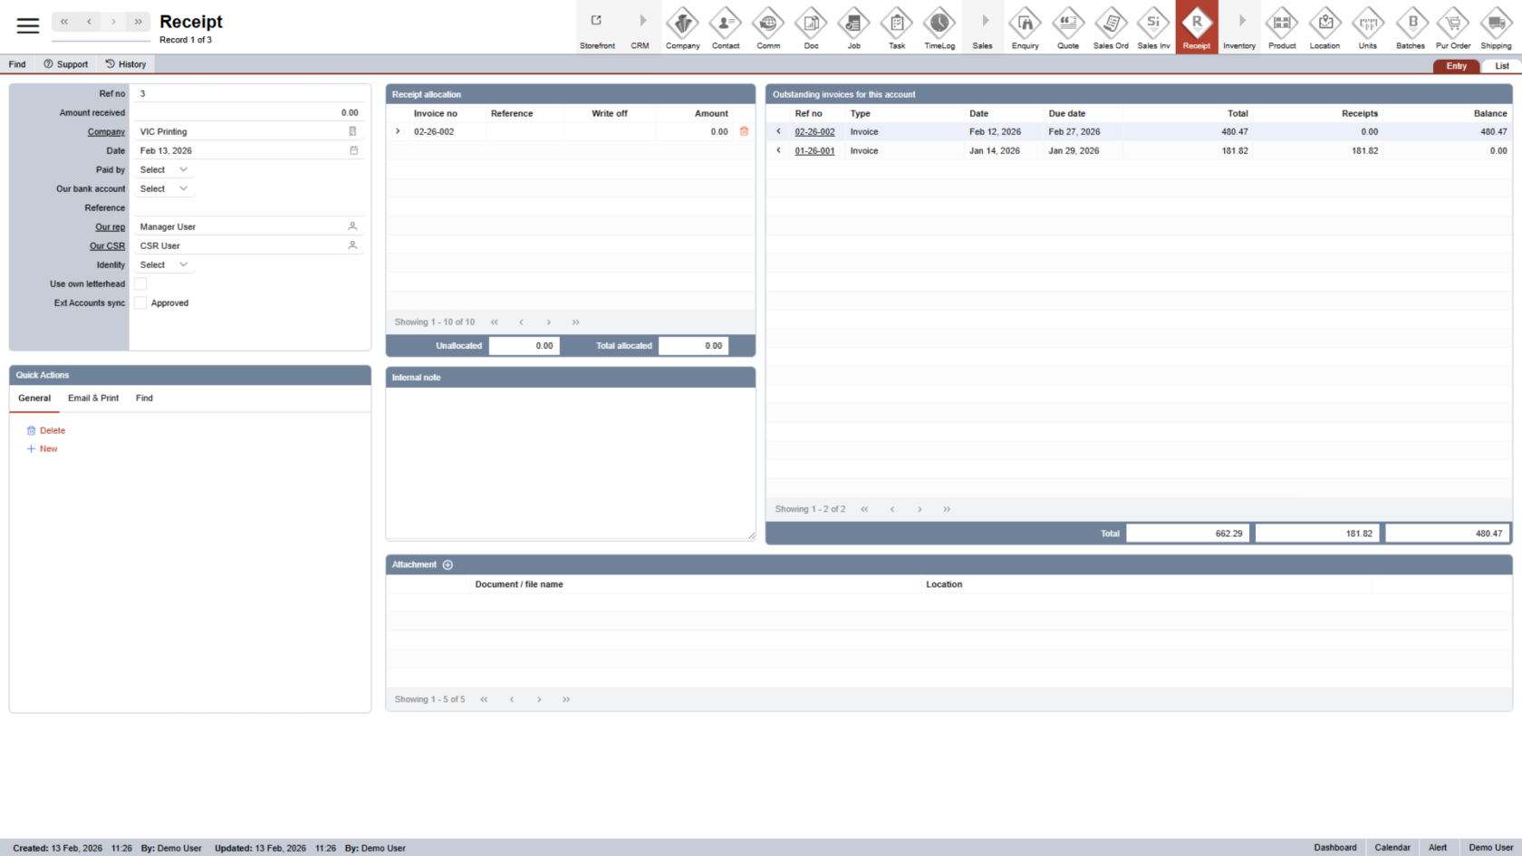Viewport: 1522px width, 856px height.
Task: Open the Pur Order module
Action: [x=1453, y=27]
